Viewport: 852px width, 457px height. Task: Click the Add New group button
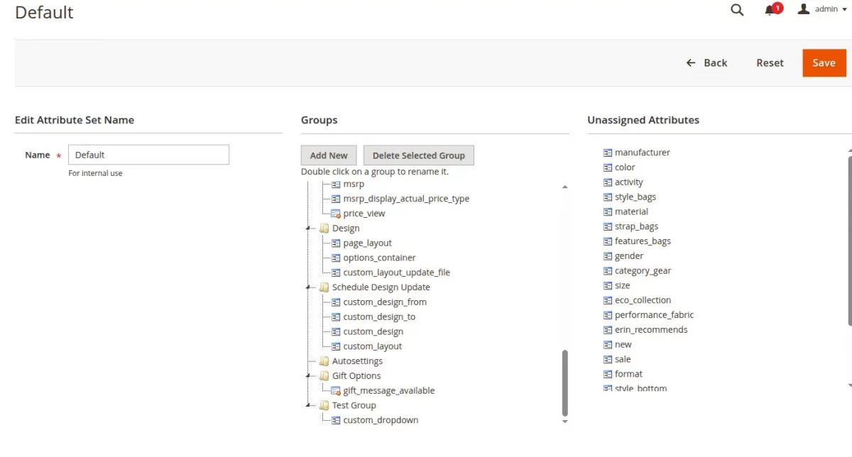coord(329,155)
